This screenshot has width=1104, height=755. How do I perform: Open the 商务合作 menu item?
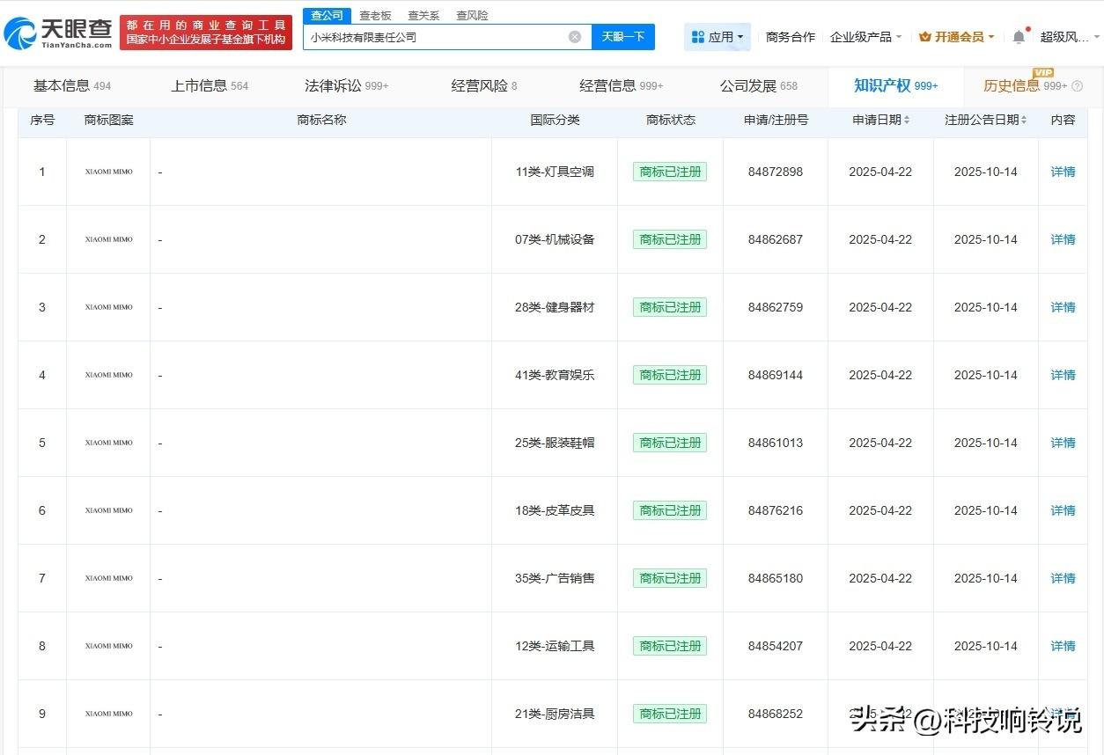[790, 36]
